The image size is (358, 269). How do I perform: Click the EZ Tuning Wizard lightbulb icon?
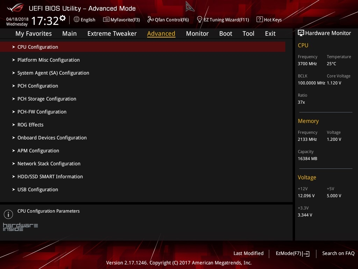[x=199, y=20]
